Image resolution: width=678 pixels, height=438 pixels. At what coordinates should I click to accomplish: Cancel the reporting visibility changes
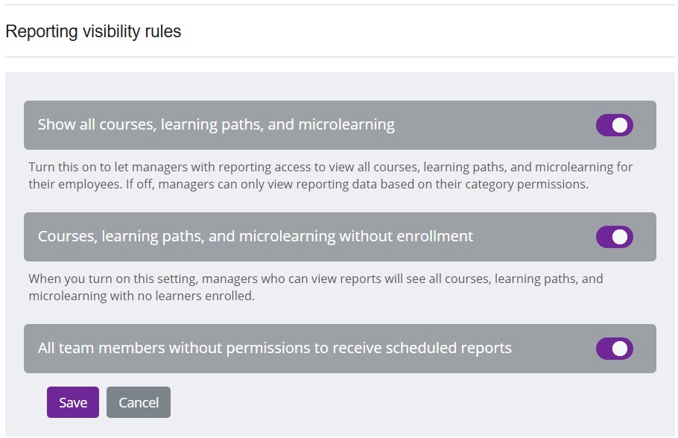coord(139,402)
